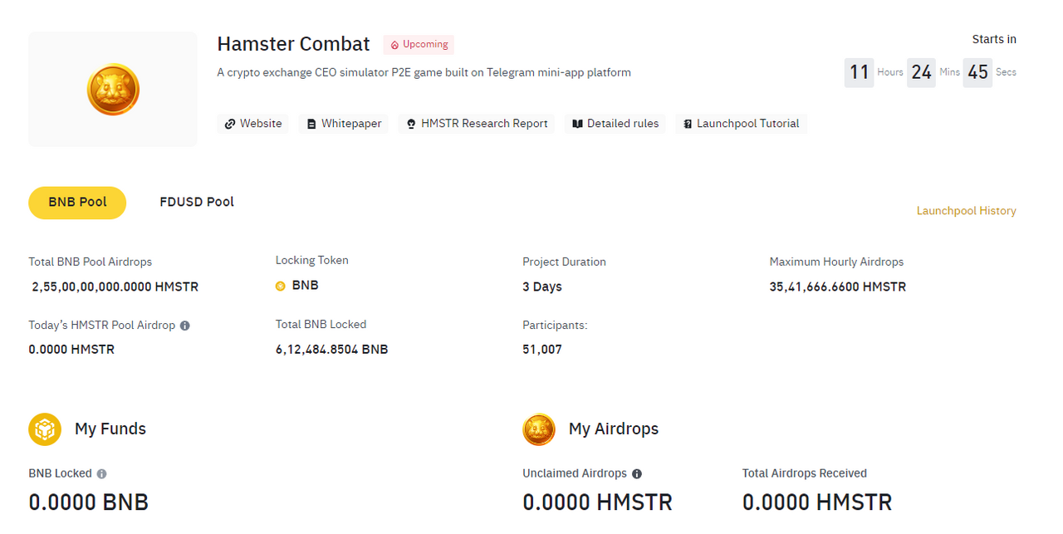This screenshot has height=534, width=1063.
Task: Switch to the FDUSD Pool tab
Action: pyautogui.click(x=197, y=203)
